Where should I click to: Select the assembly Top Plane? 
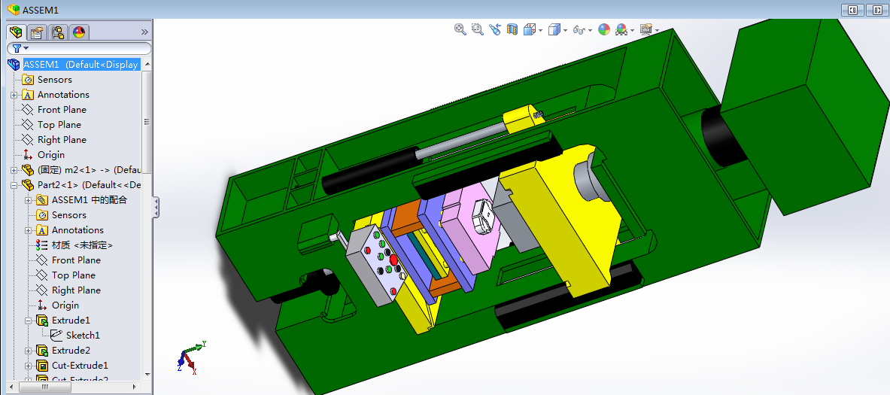[x=59, y=124]
